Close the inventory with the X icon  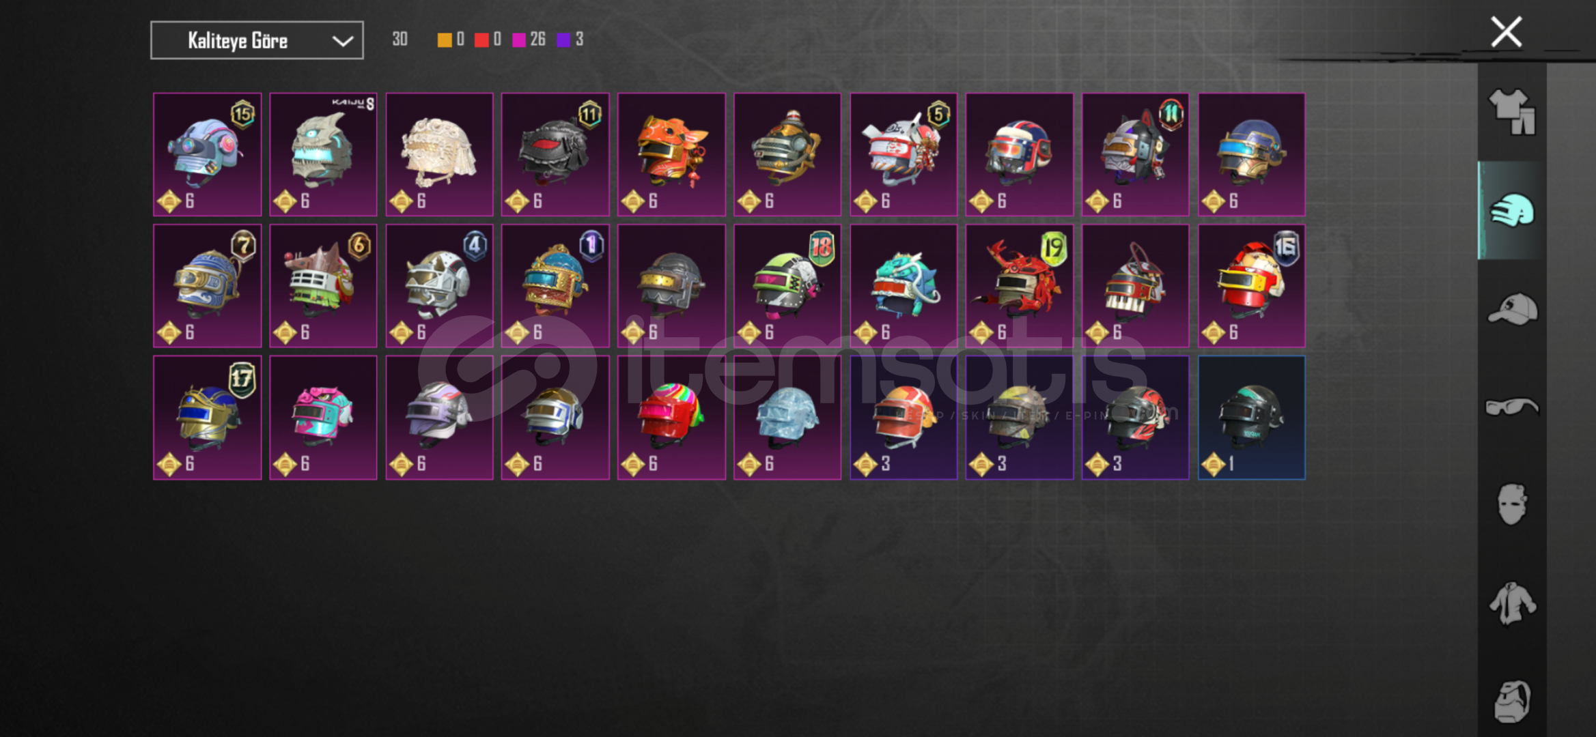(1506, 32)
